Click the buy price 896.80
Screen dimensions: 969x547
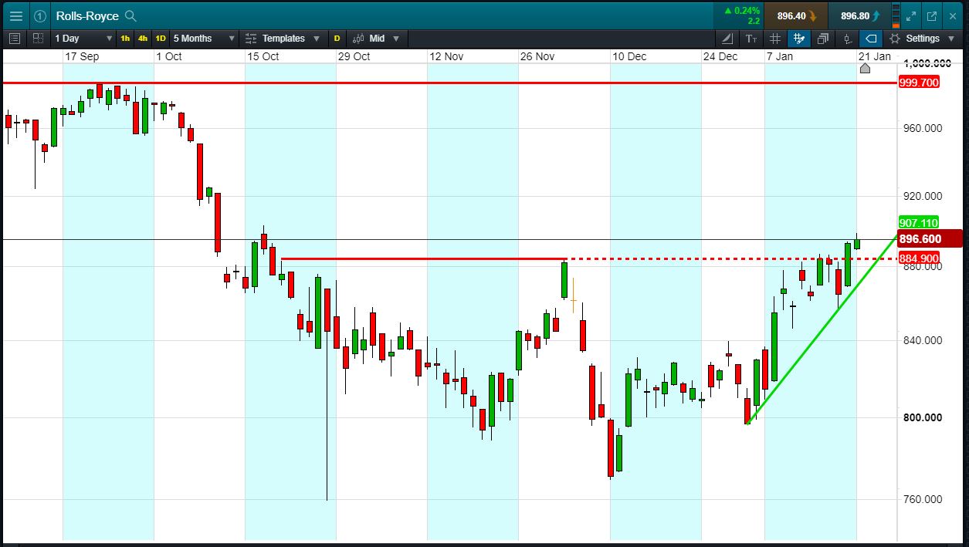point(859,15)
